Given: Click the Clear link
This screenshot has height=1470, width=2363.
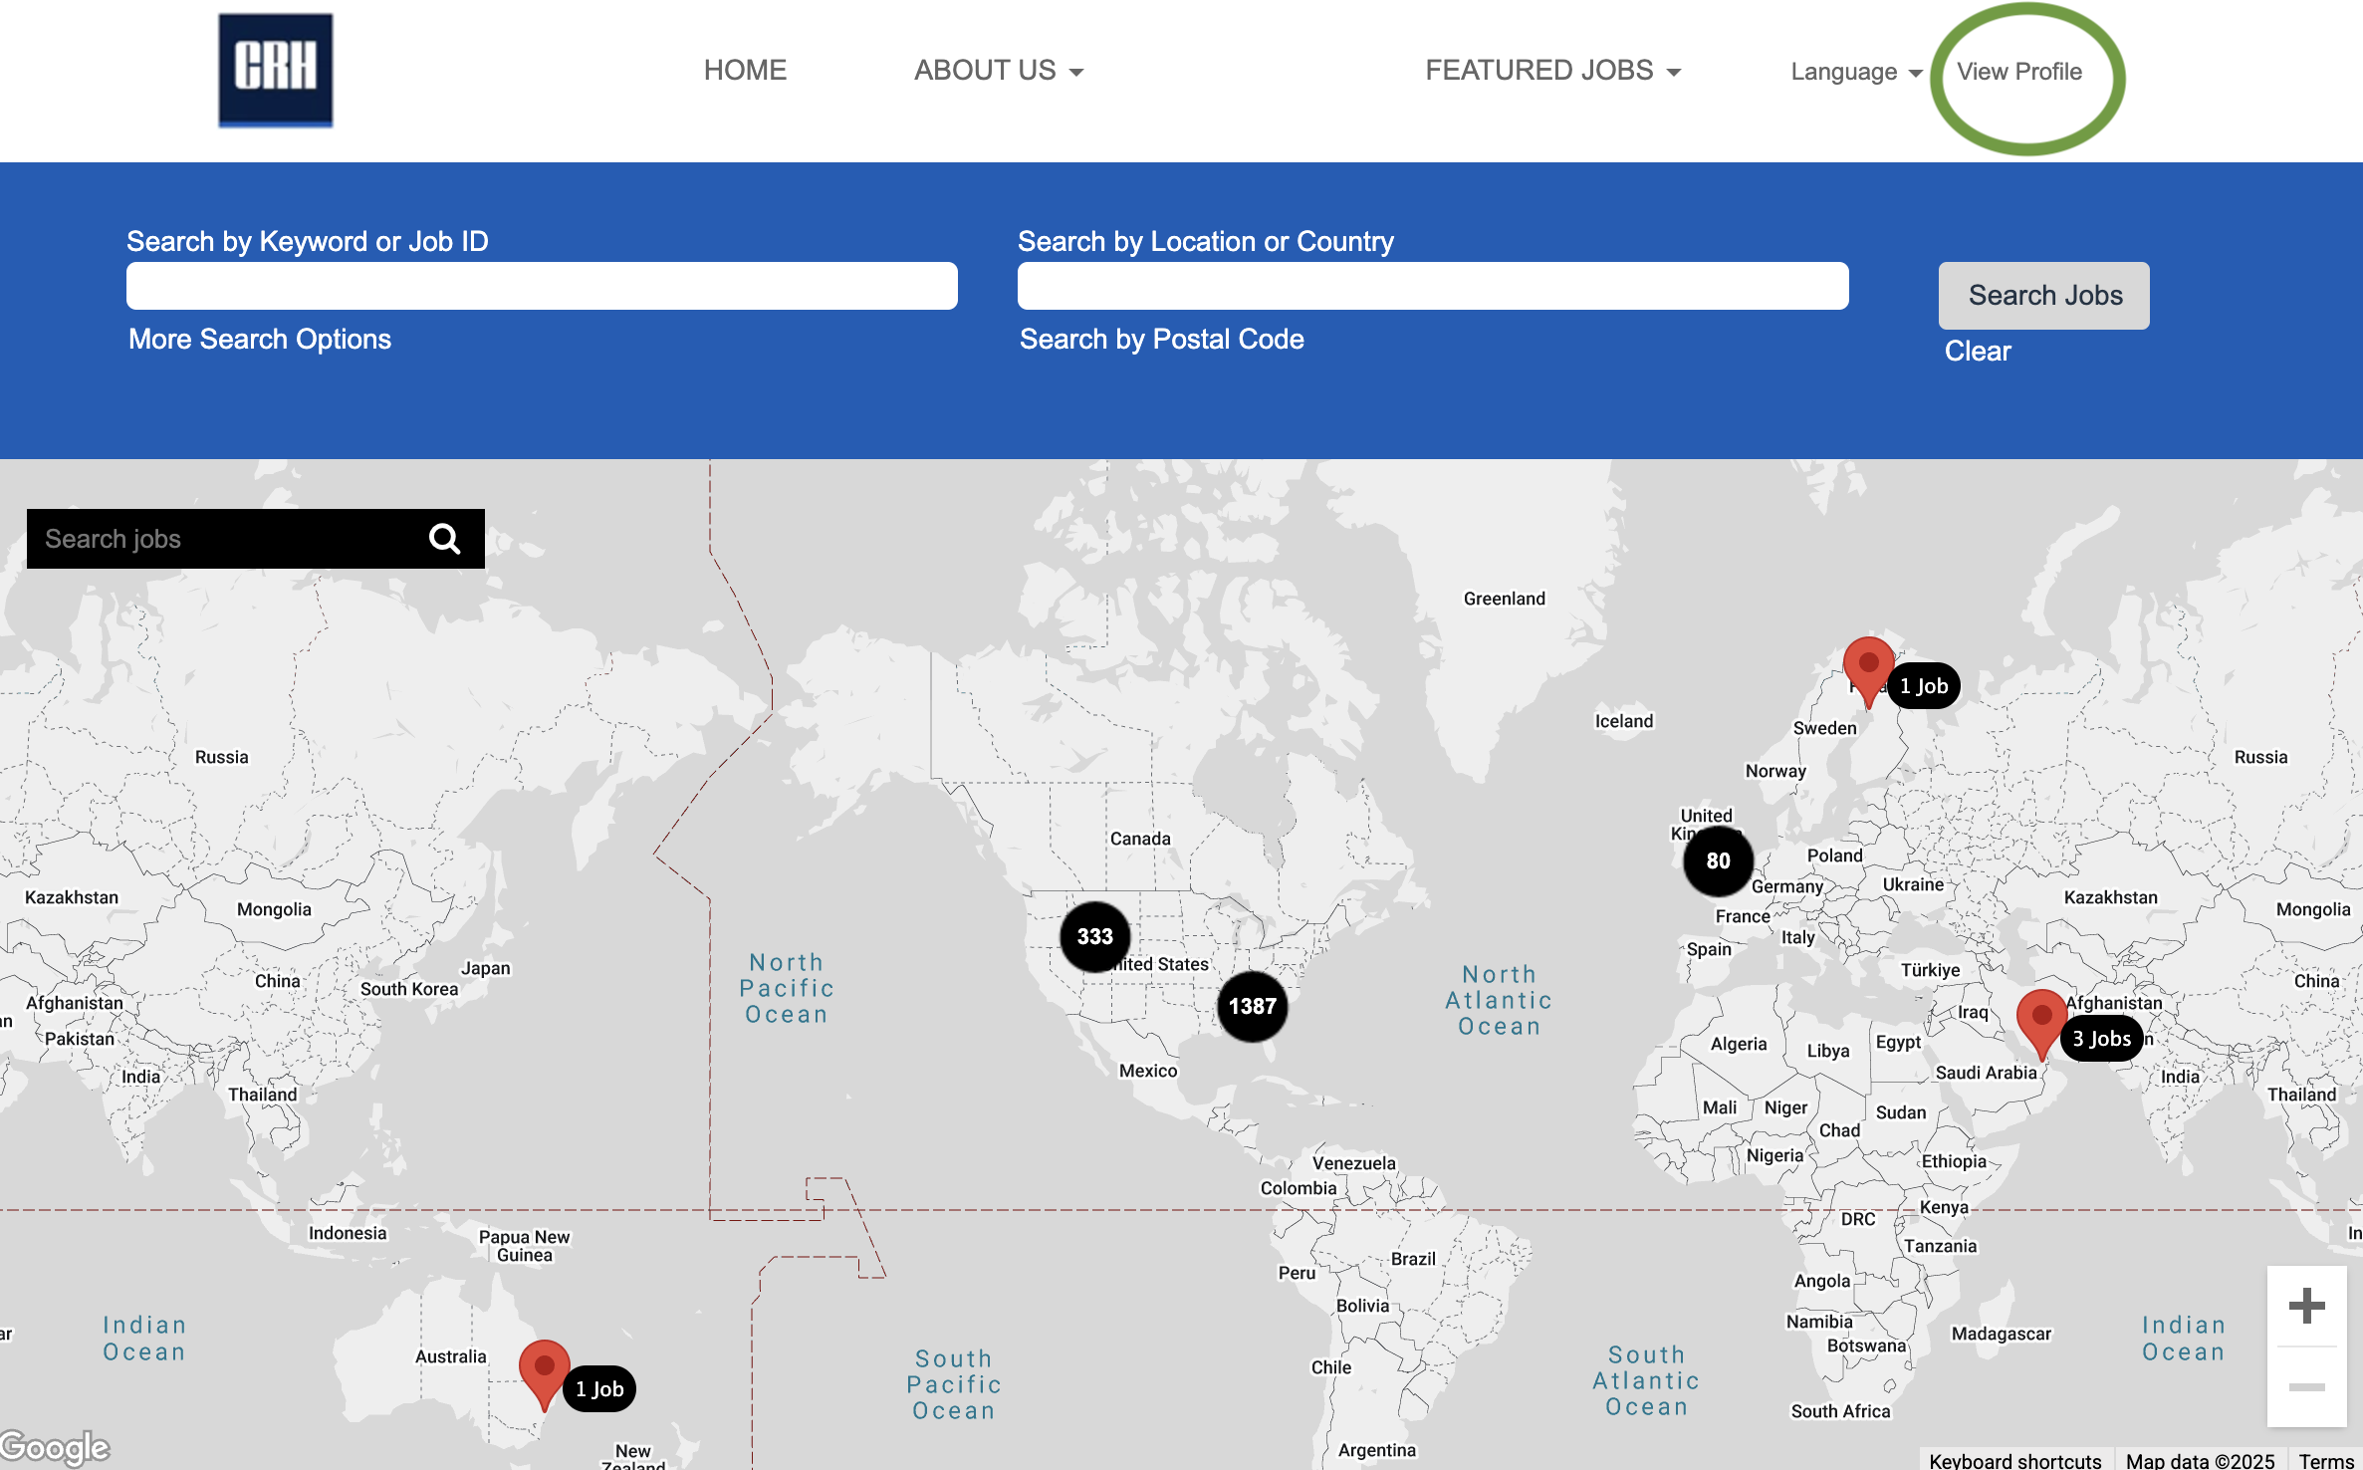Looking at the screenshot, I should [1978, 352].
